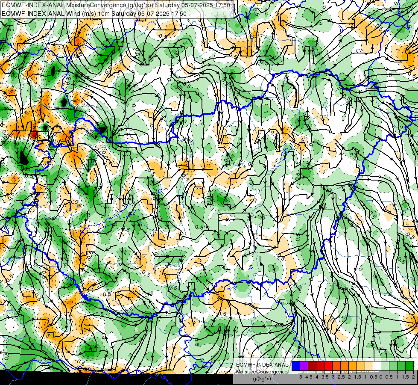This screenshot has height=385, width=418.
Task: Click the legend value '-3.5'
Action: (x=324, y=377)
